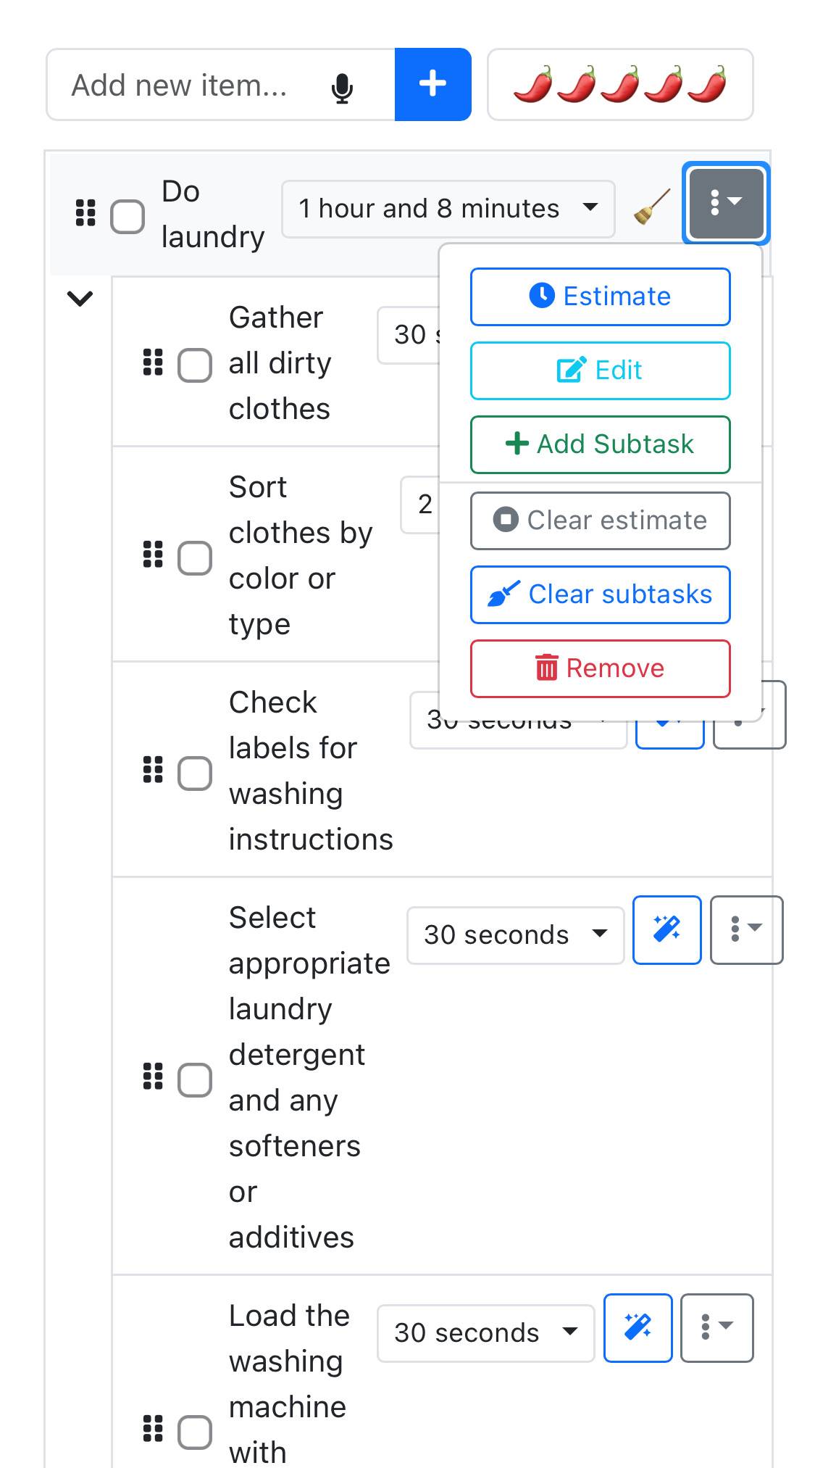The height and width of the screenshot is (1468, 815).
Task: Grab the drag handle beside Do laundry
Action: coord(85,213)
